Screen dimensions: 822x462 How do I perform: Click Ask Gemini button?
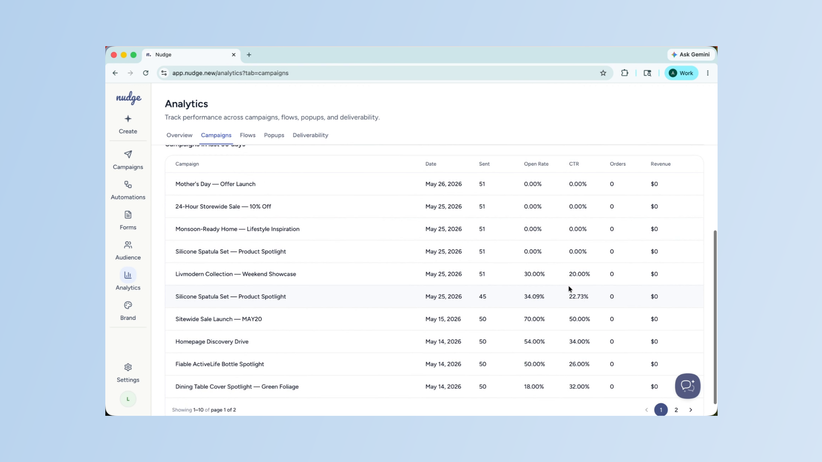coord(691,55)
